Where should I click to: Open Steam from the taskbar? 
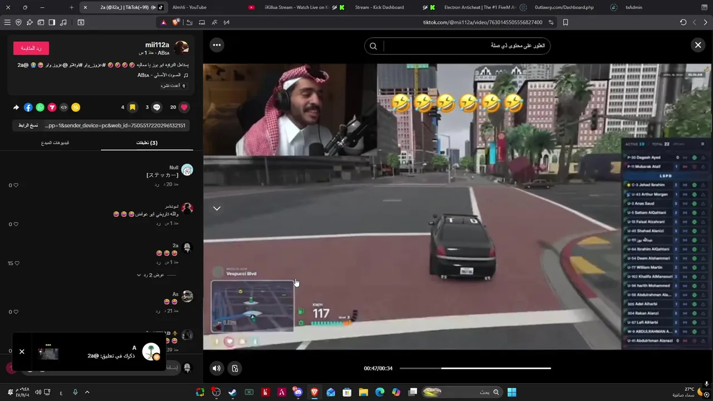tap(232, 392)
